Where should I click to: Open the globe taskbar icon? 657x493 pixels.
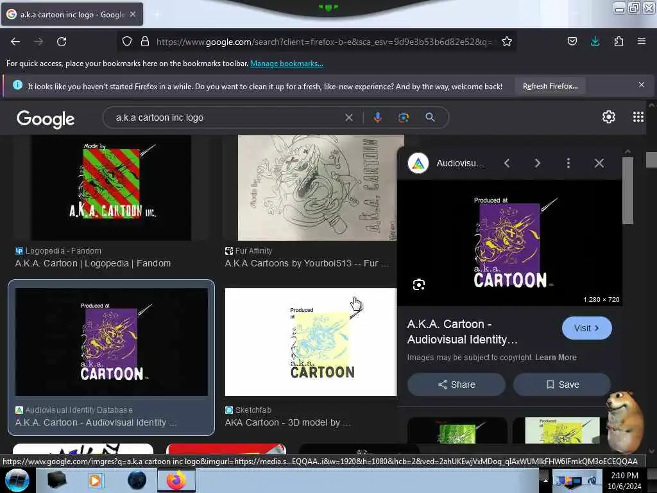click(x=137, y=480)
